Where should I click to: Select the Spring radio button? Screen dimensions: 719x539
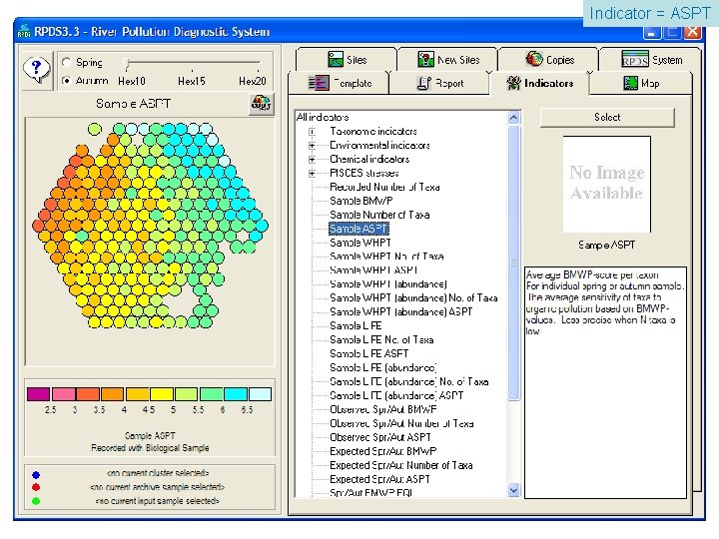pyautogui.click(x=67, y=62)
